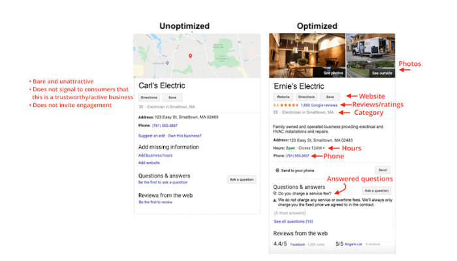Screen dimensions: 457x261
Task: Expand the 5 more answers text
Action: (x=290, y=213)
